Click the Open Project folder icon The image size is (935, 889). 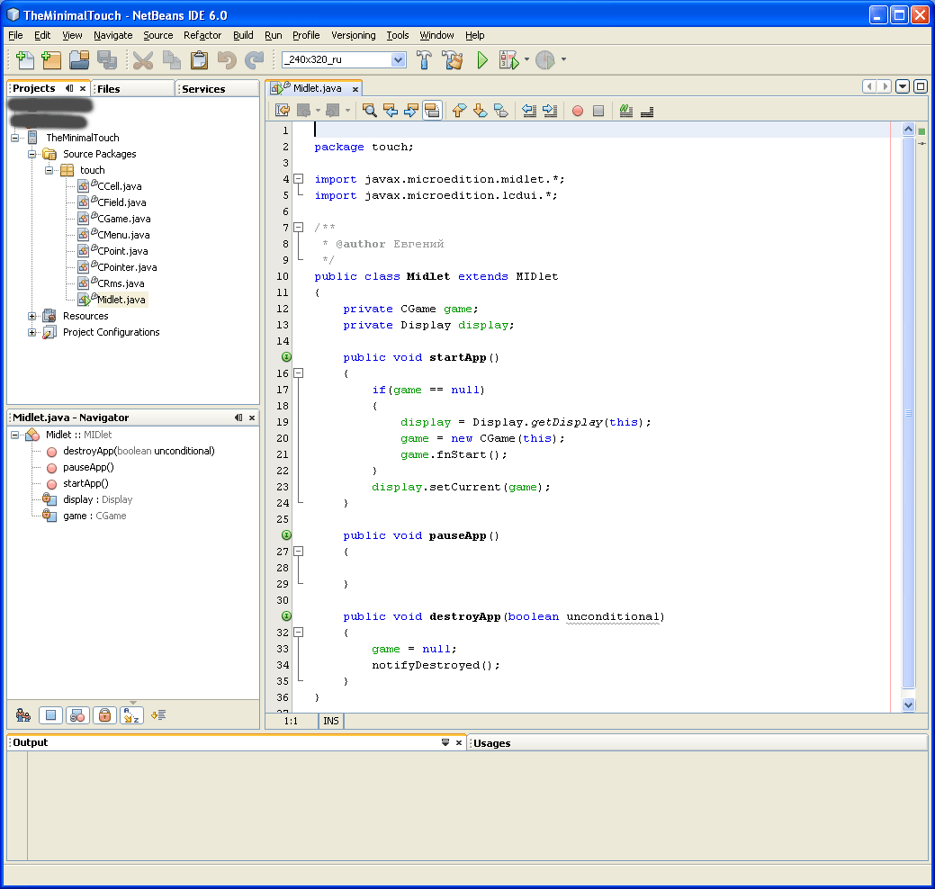pos(79,60)
